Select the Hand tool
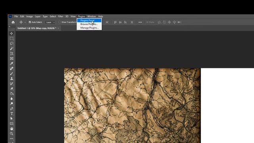Viewport: 254px width, 143px height. click(x=12, y=129)
